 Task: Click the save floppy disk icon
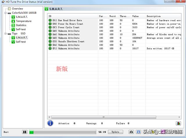pyautogui.click(x=139, y=132)
